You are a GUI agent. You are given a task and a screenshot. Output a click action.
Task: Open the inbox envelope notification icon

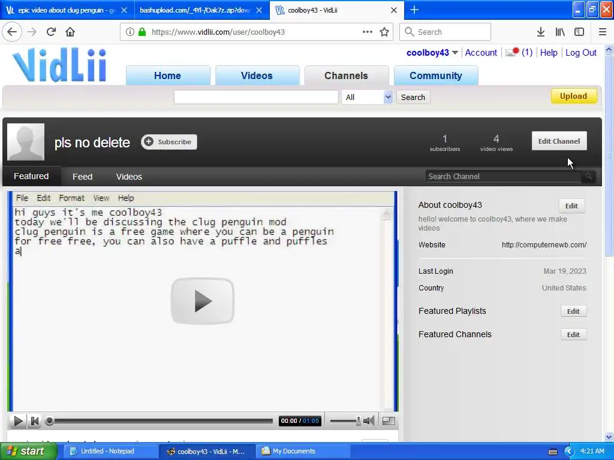pyautogui.click(x=512, y=52)
